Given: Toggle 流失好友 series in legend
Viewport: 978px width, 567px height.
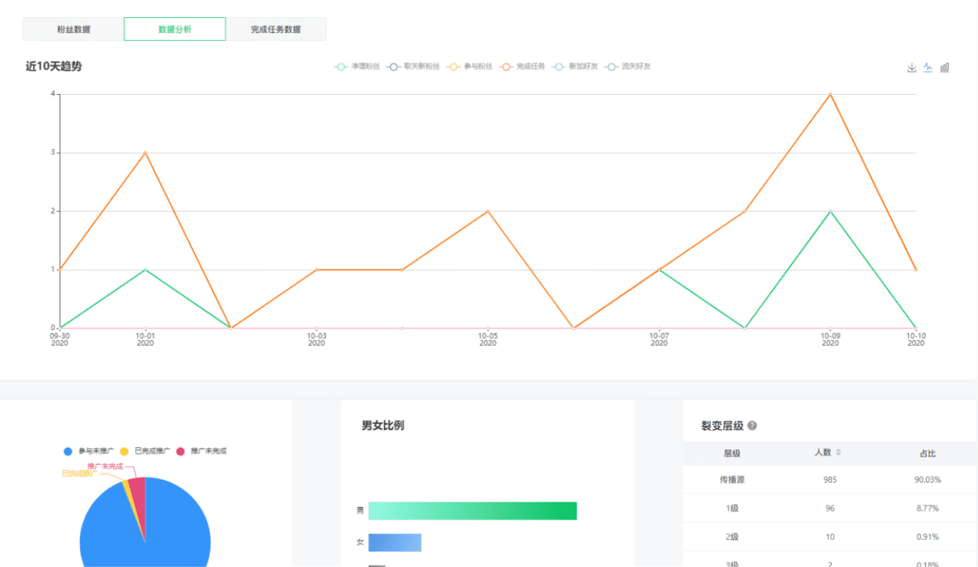Looking at the screenshot, I should point(628,66).
